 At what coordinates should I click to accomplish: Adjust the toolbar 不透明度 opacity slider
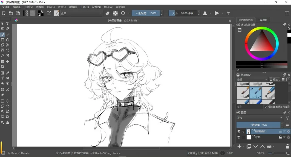146,13
